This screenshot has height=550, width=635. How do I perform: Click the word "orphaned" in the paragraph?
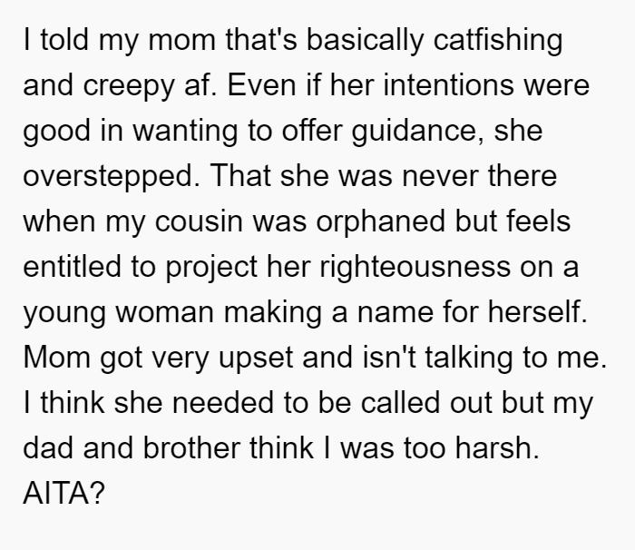[381, 221]
